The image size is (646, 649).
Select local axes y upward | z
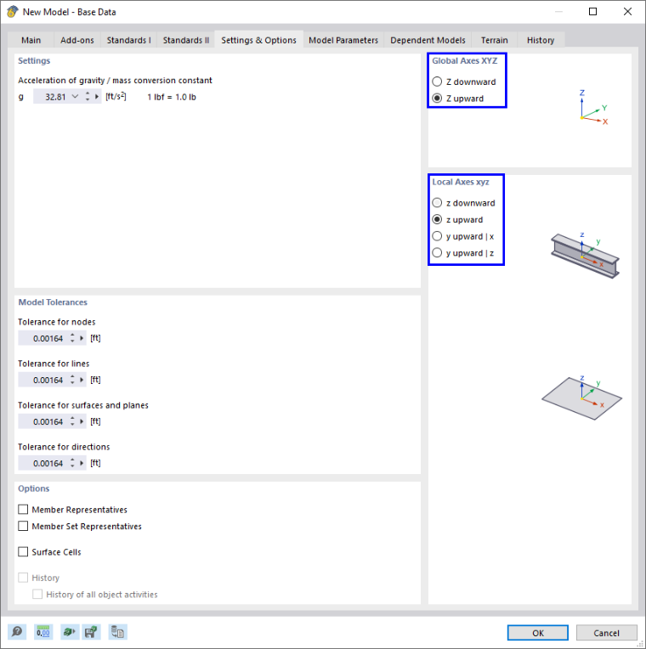pos(462,253)
